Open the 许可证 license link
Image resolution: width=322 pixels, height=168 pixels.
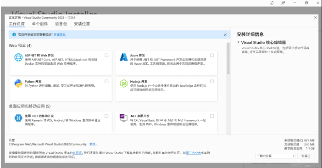click(77, 153)
